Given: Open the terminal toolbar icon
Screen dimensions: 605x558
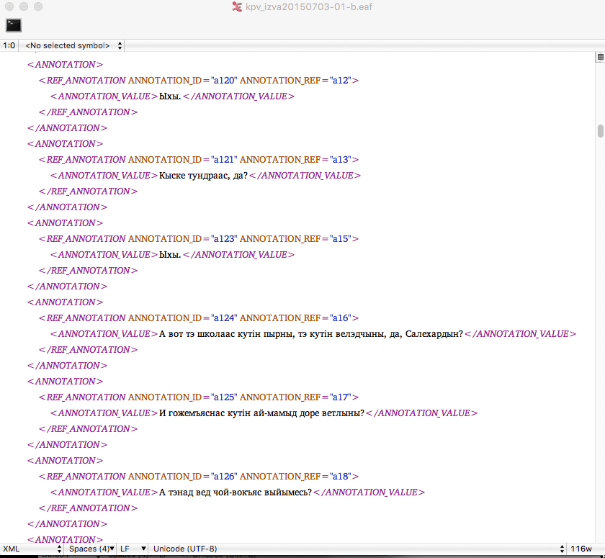Looking at the screenshot, I should pyautogui.click(x=14, y=25).
